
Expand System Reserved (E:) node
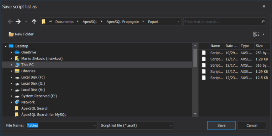(x=11, y=96)
